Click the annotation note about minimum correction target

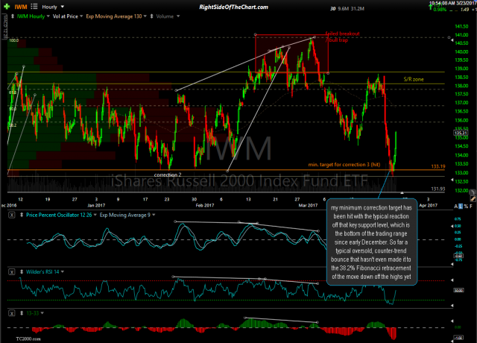pos(371,242)
